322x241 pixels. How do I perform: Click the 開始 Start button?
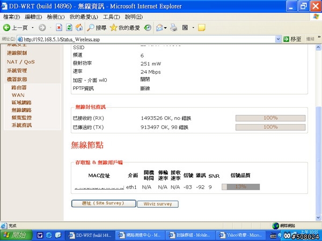16,235
